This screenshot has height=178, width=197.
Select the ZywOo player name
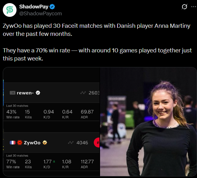pos(32,143)
